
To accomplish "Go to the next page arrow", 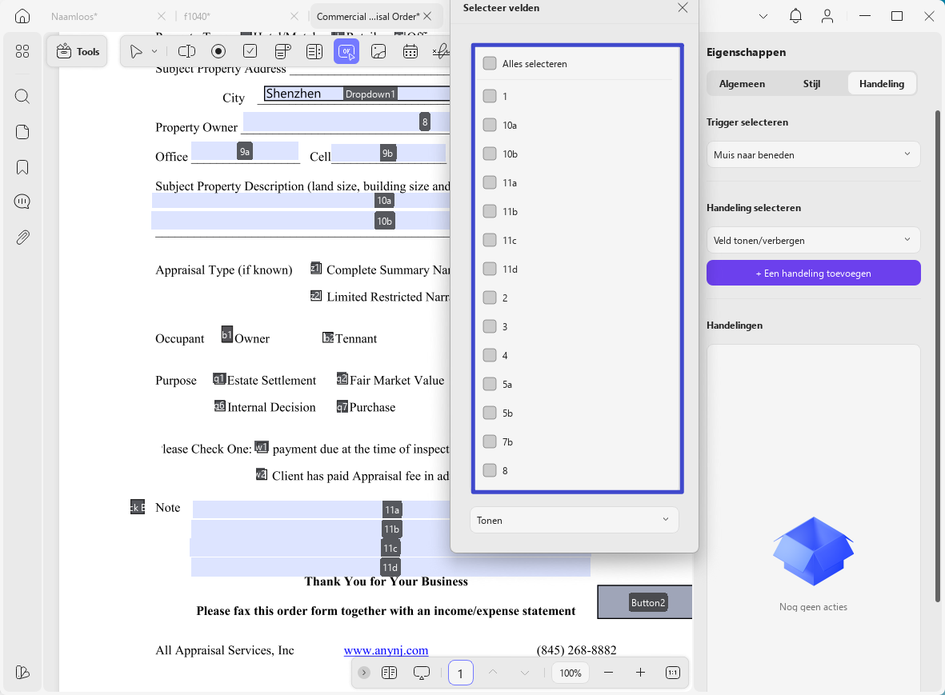I will click(x=524, y=673).
